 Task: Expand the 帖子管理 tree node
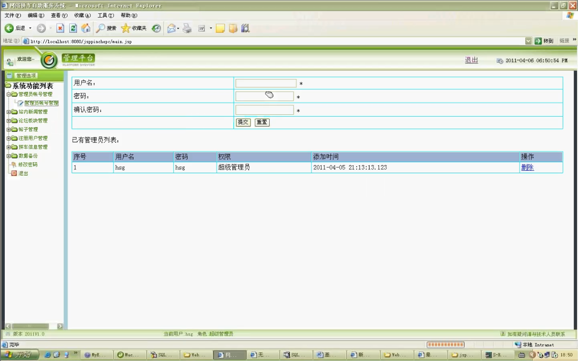click(8, 130)
